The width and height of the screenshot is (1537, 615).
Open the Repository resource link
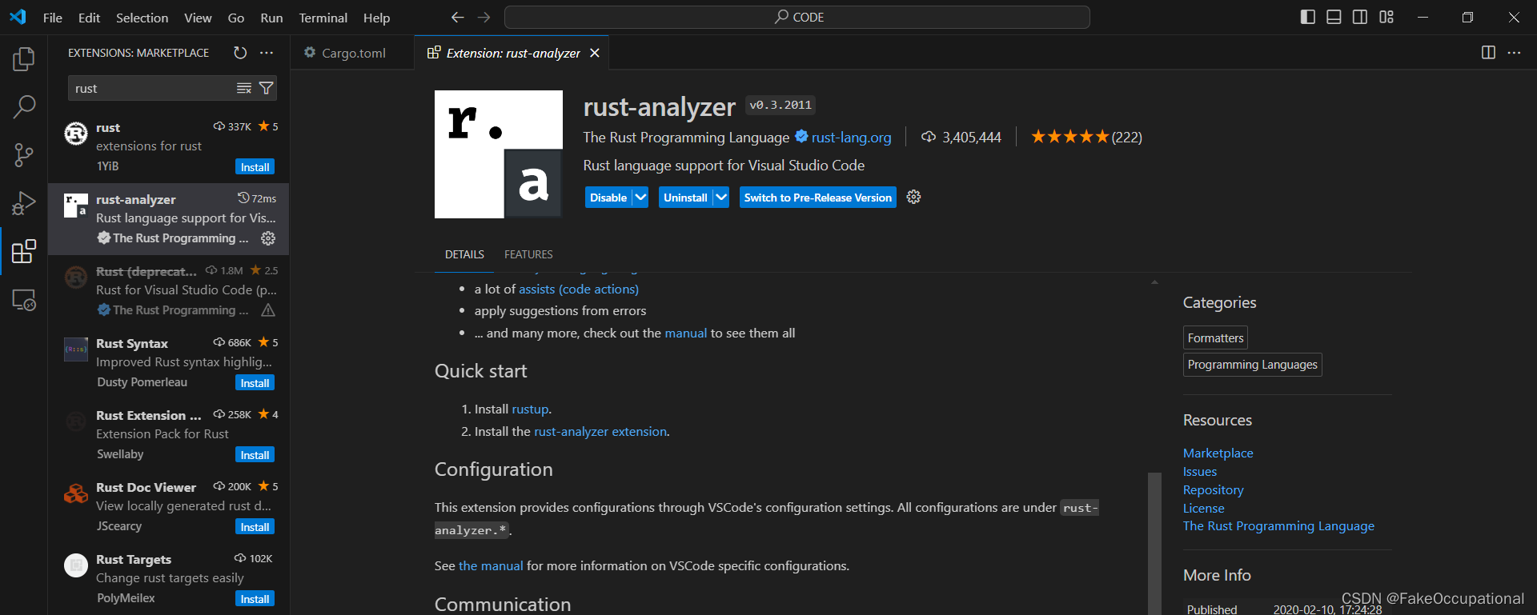click(x=1214, y=489)
